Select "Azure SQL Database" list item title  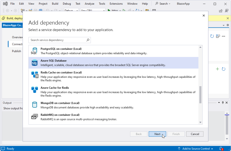pos(53,61)
